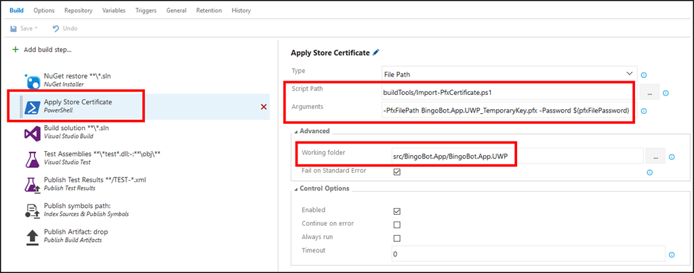
Task: Click the info icon next to Timeout
Action: 672,255
